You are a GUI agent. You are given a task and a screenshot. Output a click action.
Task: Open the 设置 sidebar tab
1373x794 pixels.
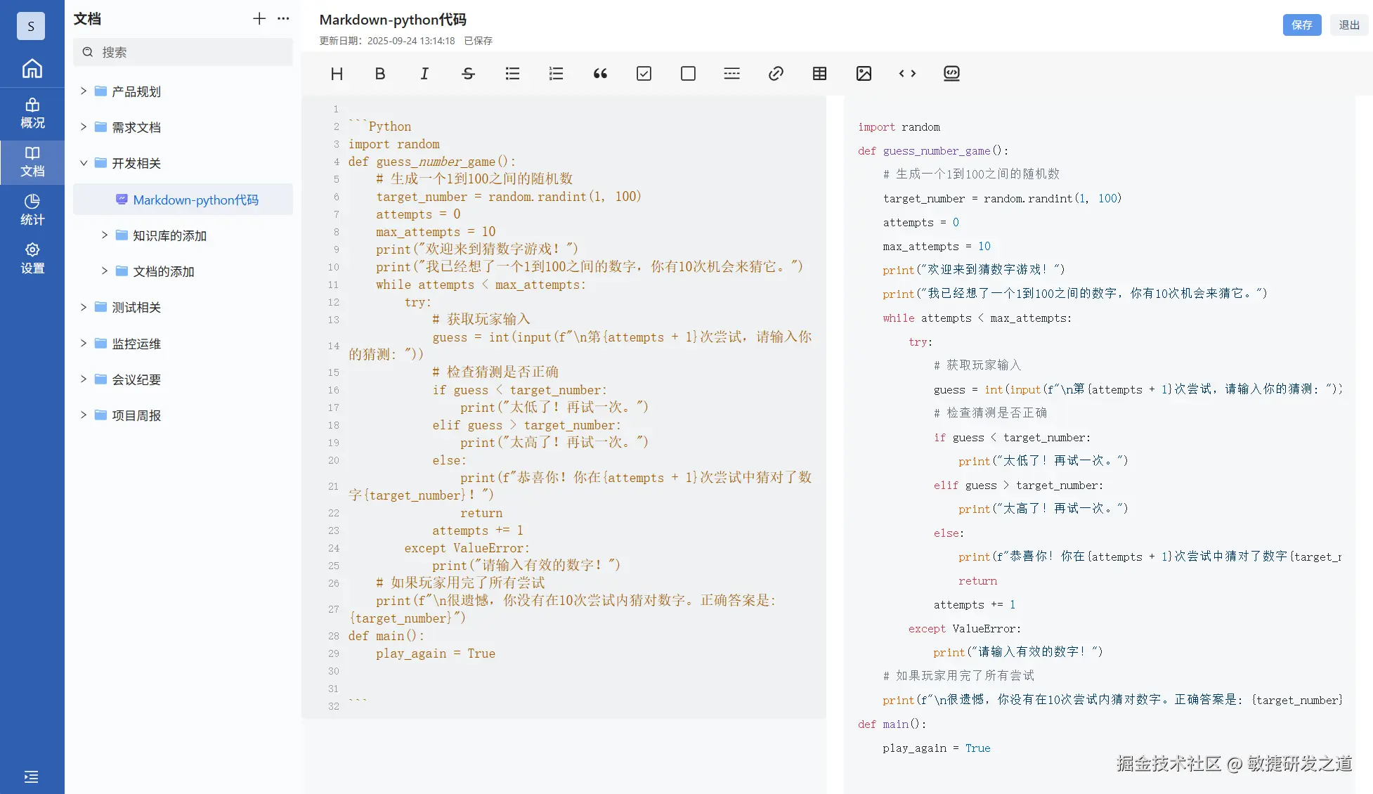point(32,258)
